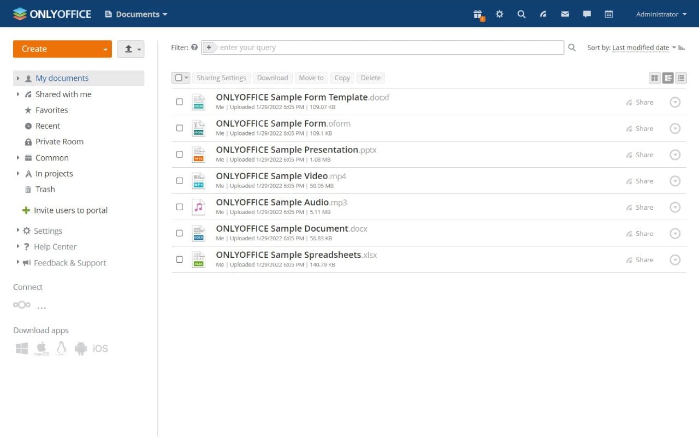Viewport: 699px width, 437px height.
Task: Open the context menu for Sample Video row
Action: [x=675, y=181]
